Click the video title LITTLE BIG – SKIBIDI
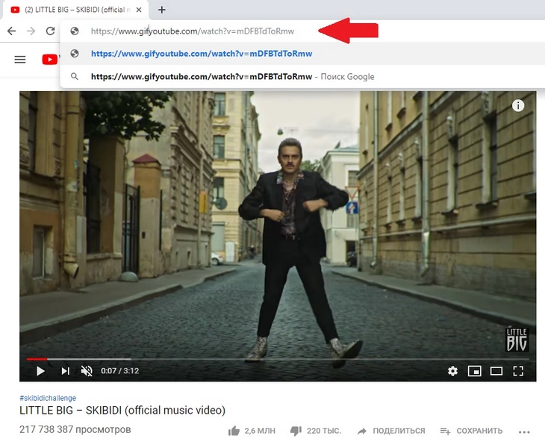The height and width of the screenshot is (442, 545). tap(122, 411)
